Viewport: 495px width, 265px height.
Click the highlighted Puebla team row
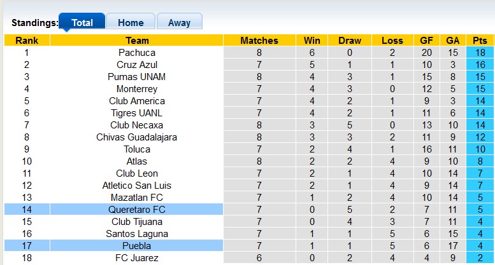[136, 246]
